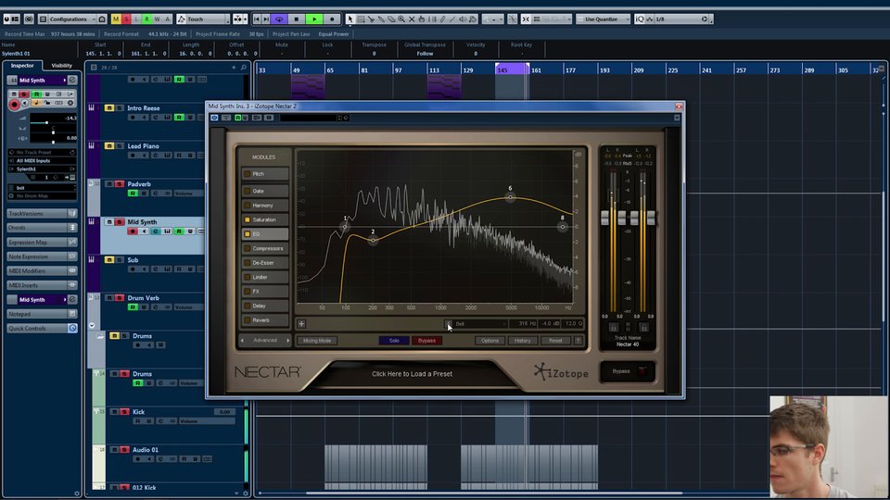Screen dimensions: 890x500
Task: Select the Range Selection tool
Action: coord(361,19)
